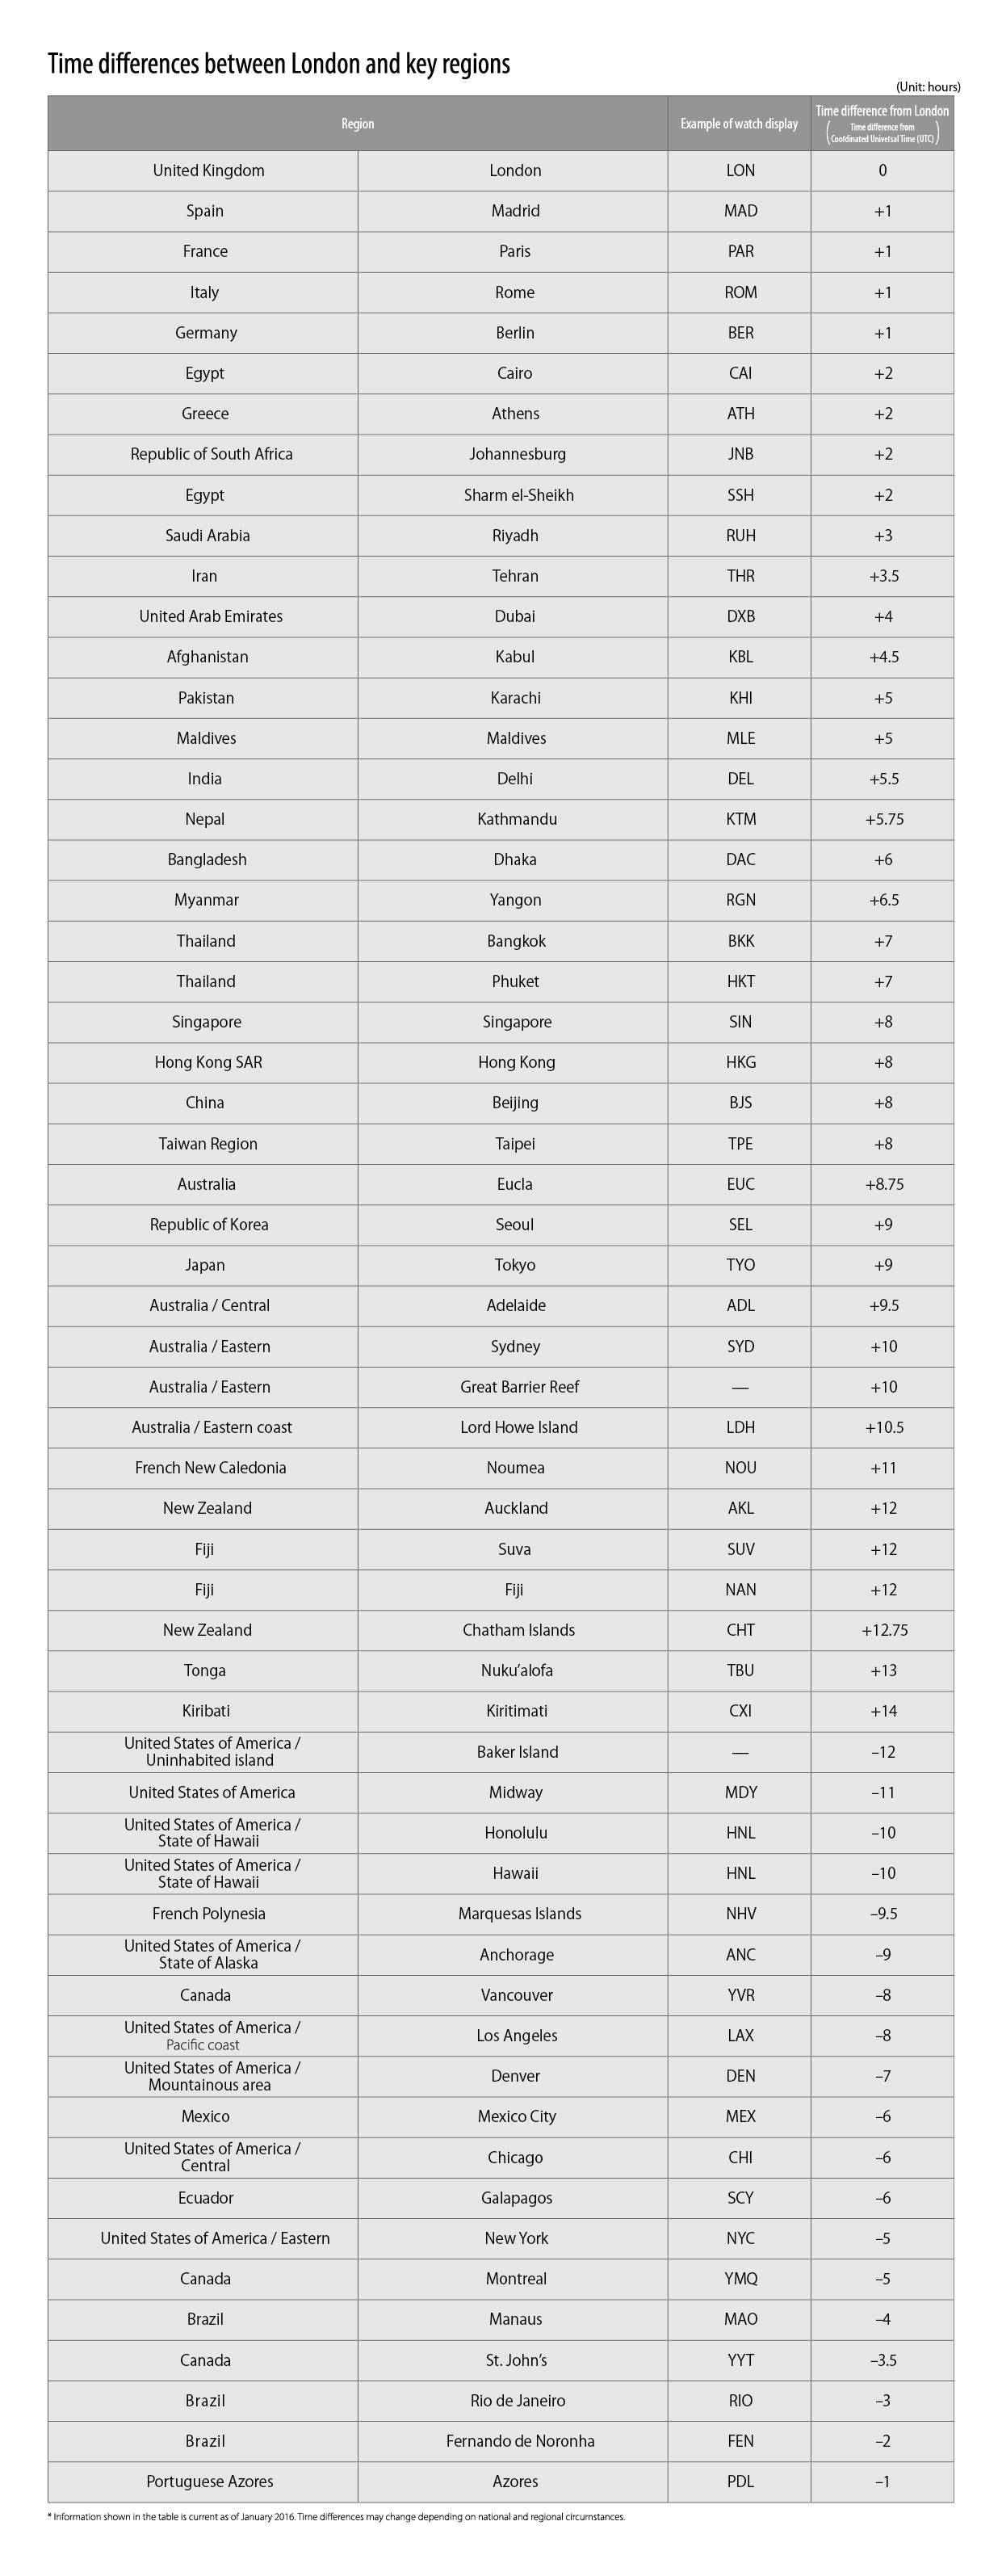Select the Chatham Islands cell
This screenshot has height=2576, width=1002.
pyautogui.click(x=518, y=1630)
